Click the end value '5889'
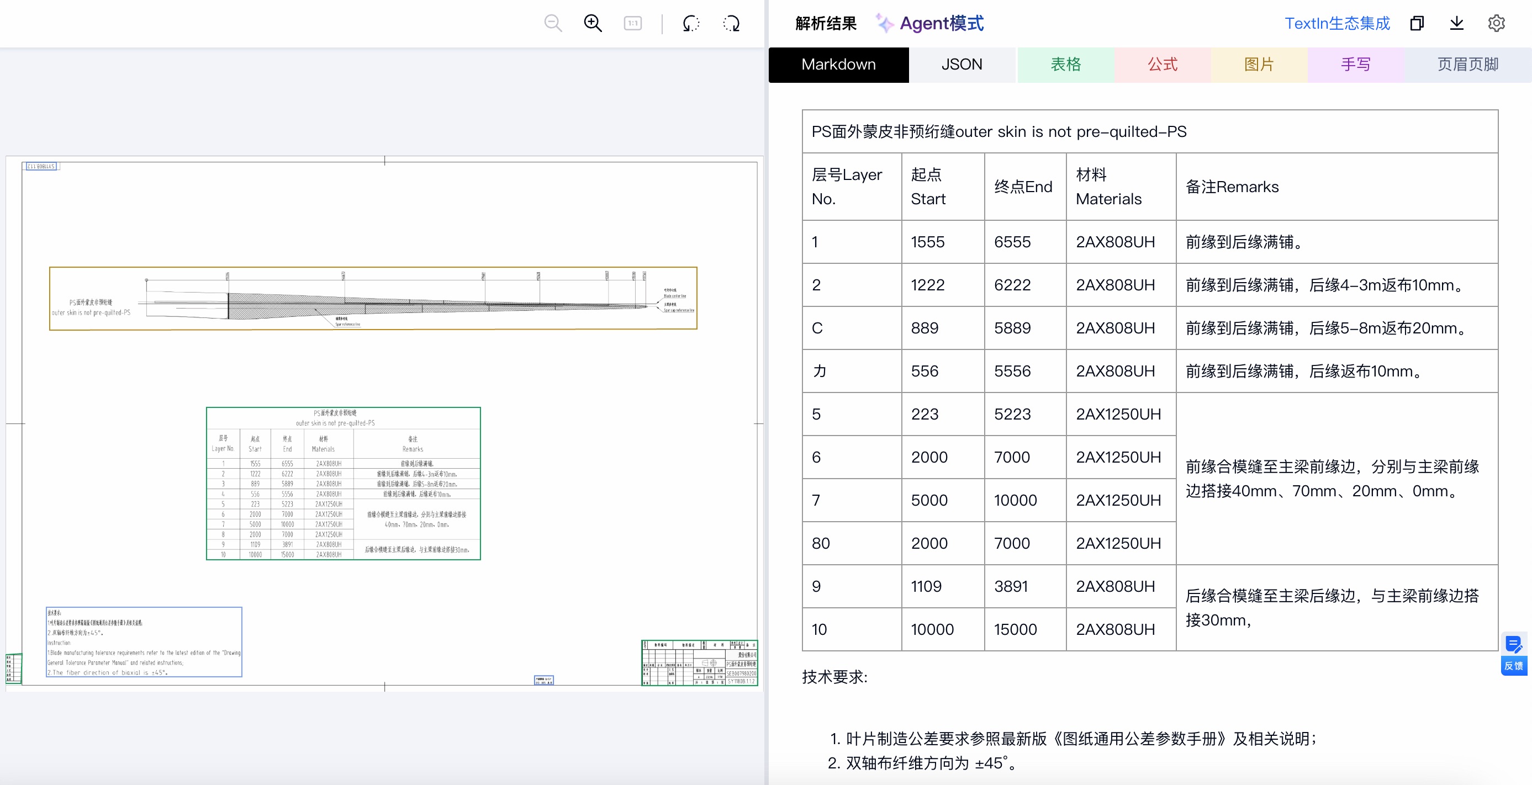Screen dimensions: 1532x785 coord(1012,328)
